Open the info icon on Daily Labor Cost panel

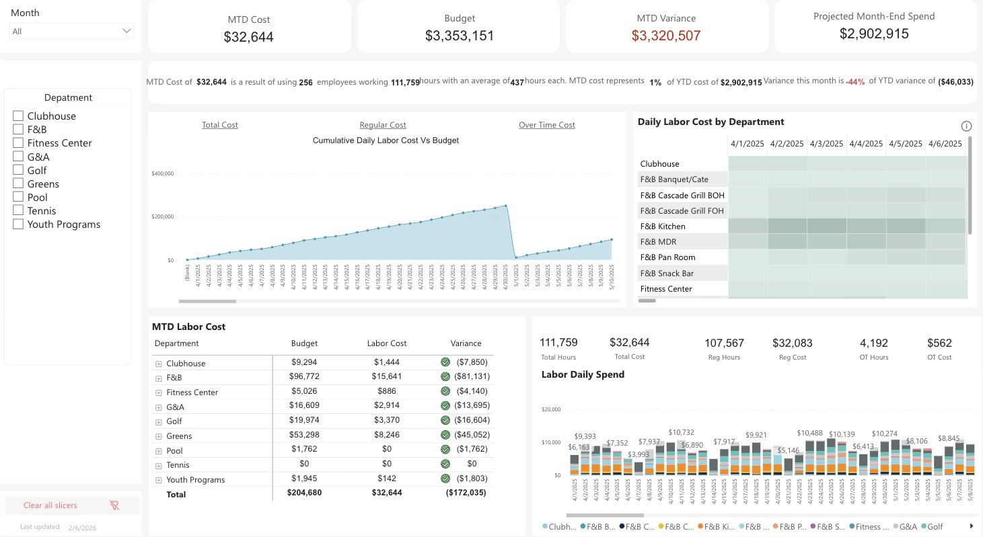pos(966,126)
